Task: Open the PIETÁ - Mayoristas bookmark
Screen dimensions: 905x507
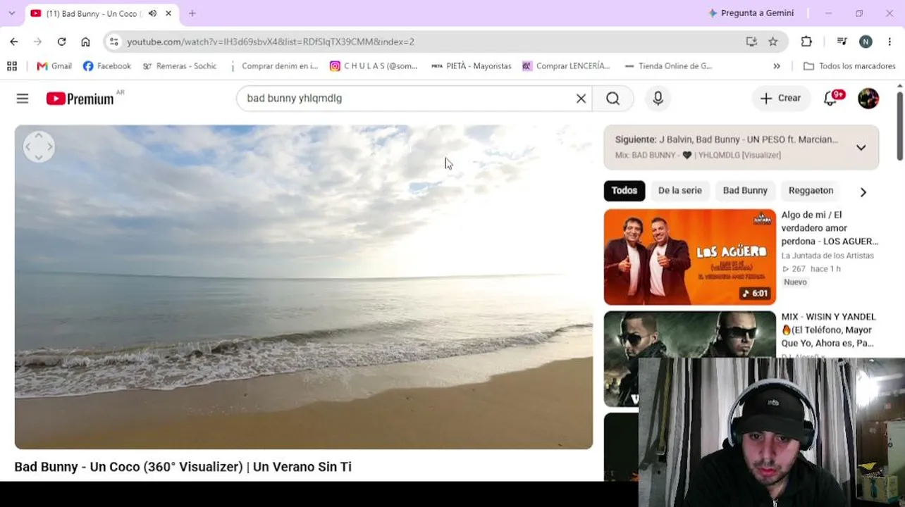Action: click(x=471, y=66)
